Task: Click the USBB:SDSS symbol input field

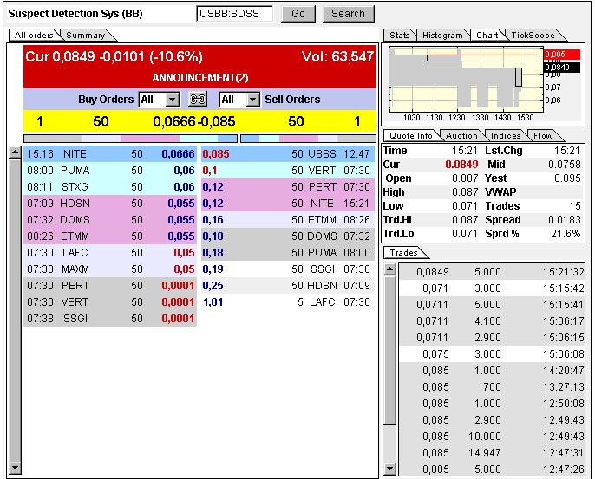Action: (234, 14)
